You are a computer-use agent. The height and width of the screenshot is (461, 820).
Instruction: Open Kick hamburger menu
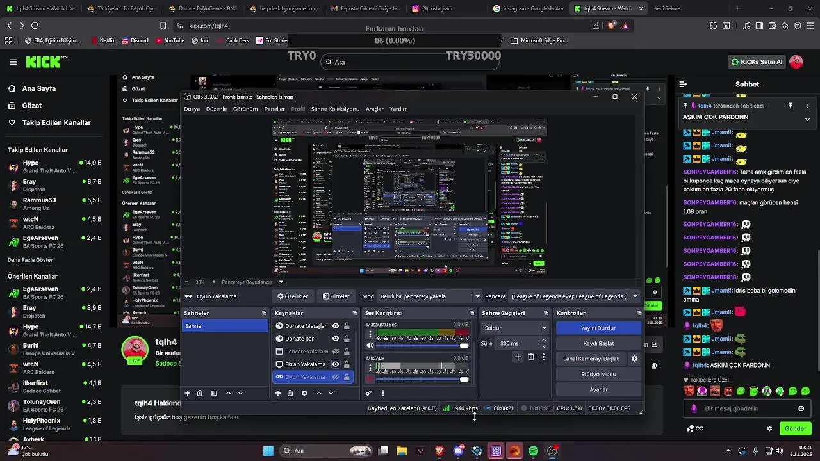pyautogui.click(x=13, y=62)
